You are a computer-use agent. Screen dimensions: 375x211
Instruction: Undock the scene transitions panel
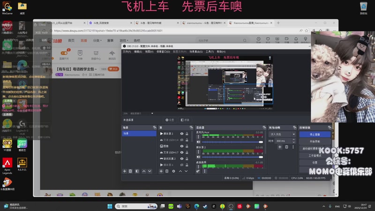tap(294, 128)
